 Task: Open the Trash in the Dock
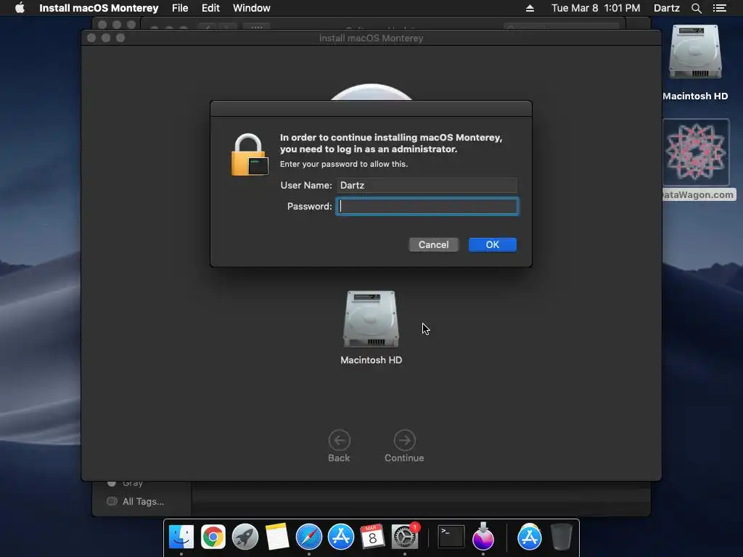point(562,537)
